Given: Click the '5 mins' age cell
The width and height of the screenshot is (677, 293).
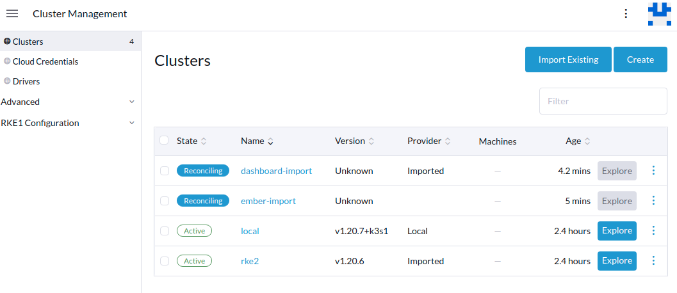Looking at the screenshot, I should pyautogui.click(x=577, y=201).
